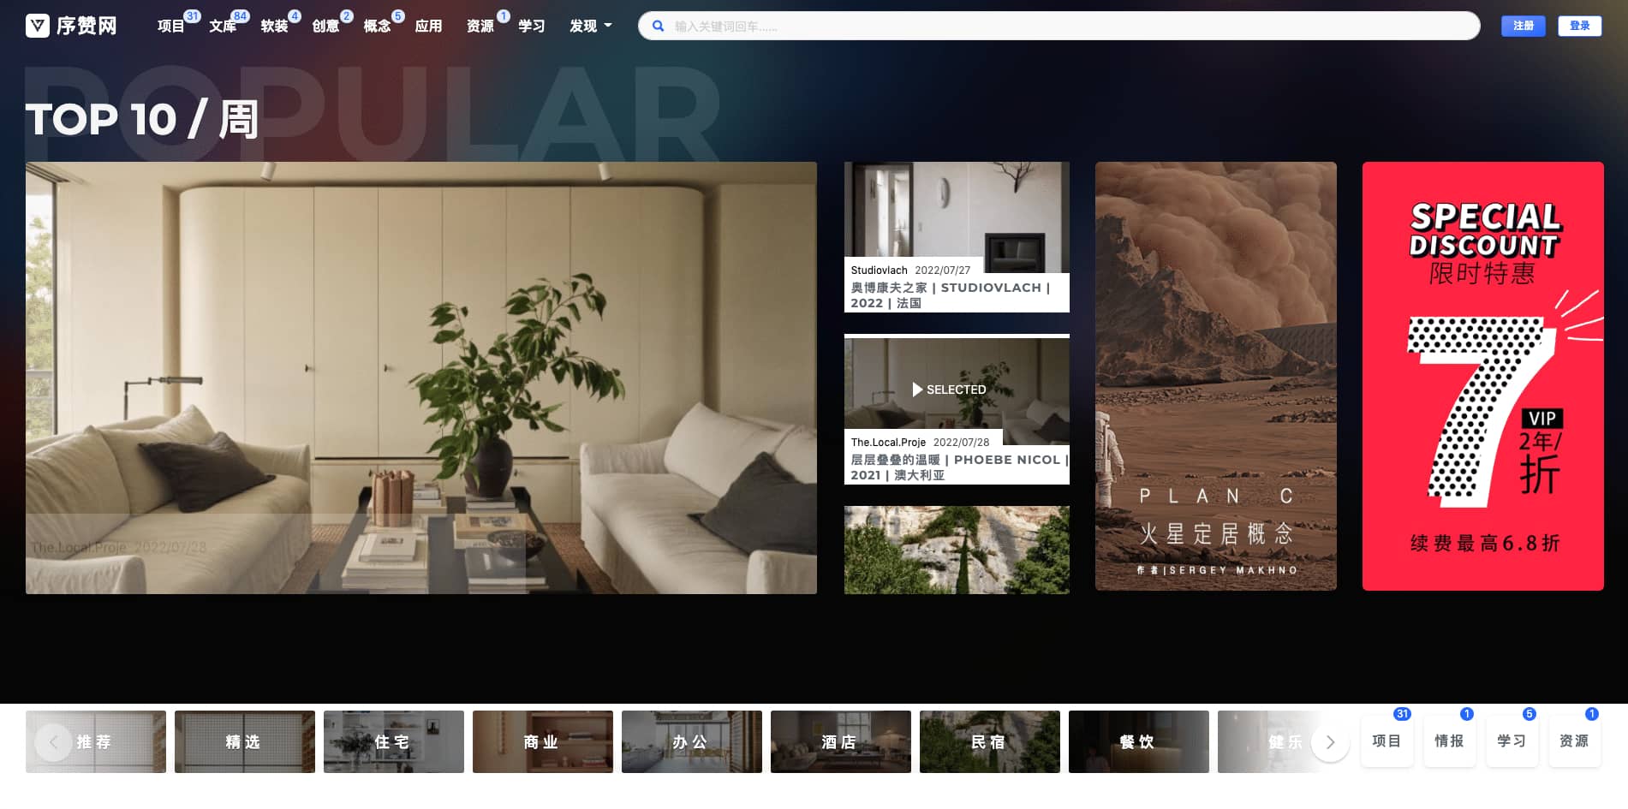The height and width of the screenshot is (809, 1628).
Task: Open the 文库 menu in navigation
Action: point(223,26)
